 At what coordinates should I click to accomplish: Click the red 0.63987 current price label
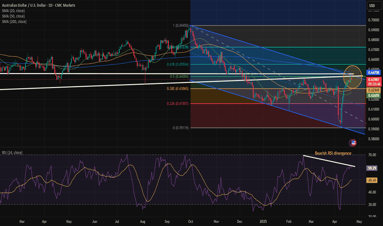[374, 82]
